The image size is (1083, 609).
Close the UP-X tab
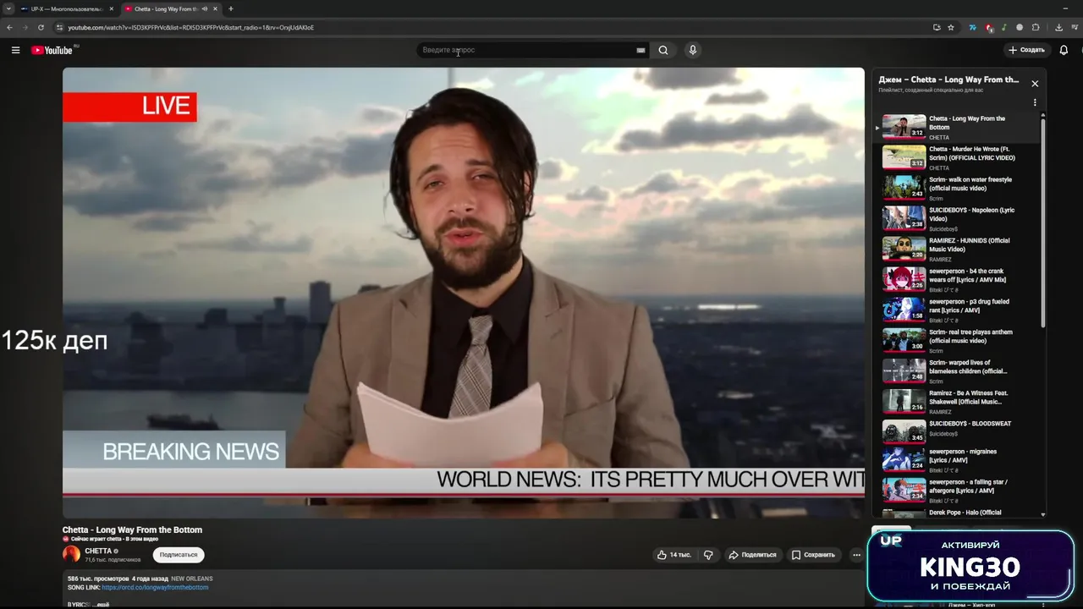(111, 8)
